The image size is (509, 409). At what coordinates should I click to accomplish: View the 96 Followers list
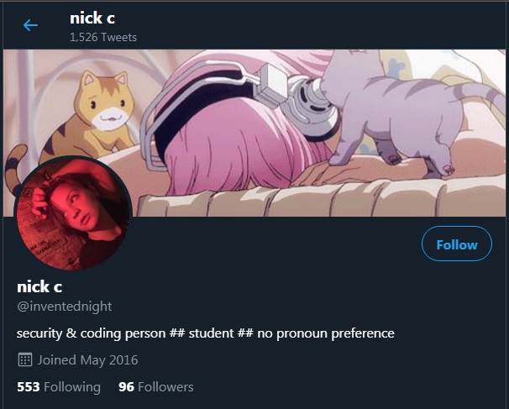pos(156,387)
